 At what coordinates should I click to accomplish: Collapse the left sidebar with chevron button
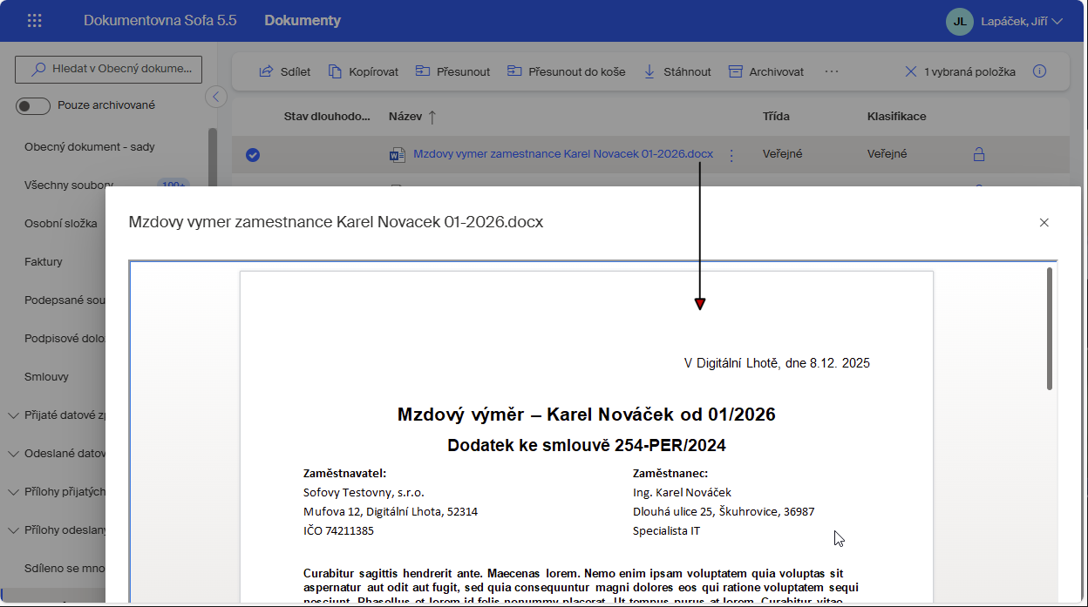coord(215,97)
